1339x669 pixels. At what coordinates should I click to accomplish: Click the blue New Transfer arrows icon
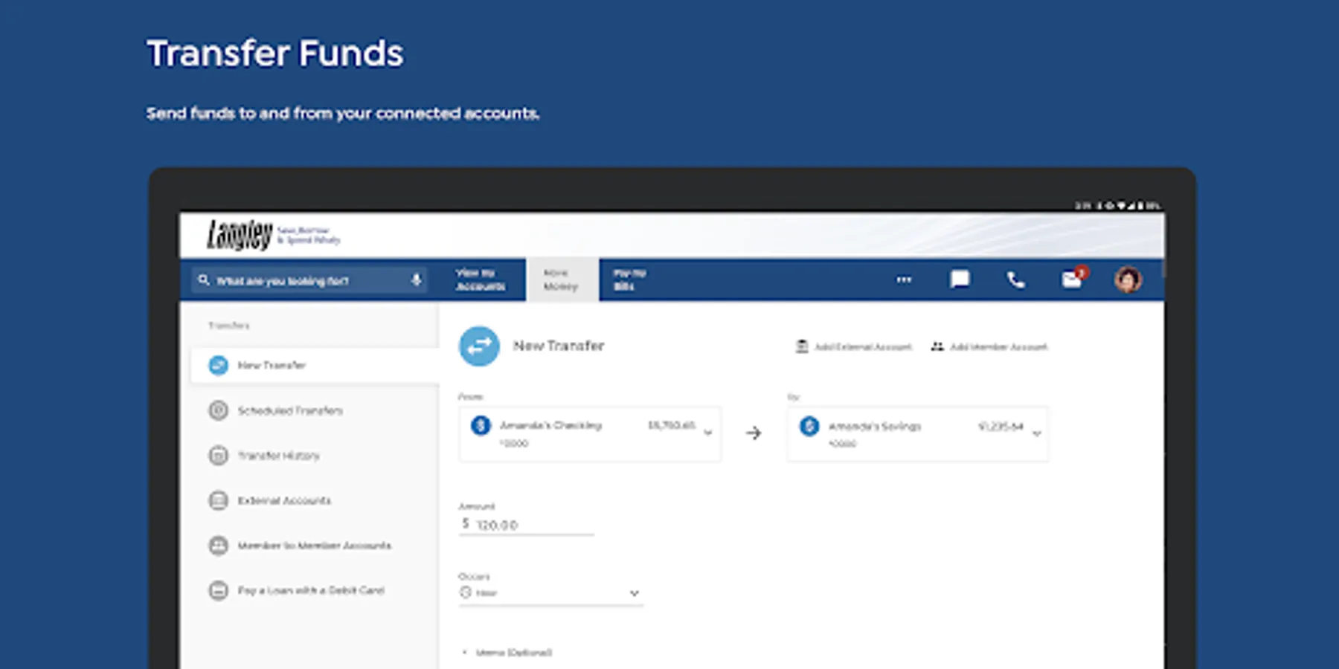tap(479, 346)
